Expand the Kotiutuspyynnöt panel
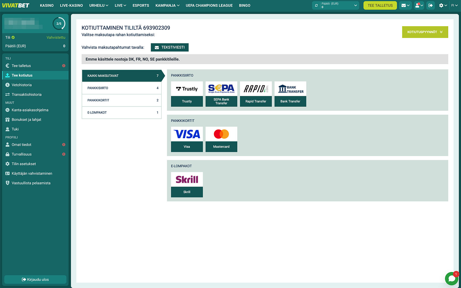The image size is (461, 288). pyautogui.click(x=425, y=32)
